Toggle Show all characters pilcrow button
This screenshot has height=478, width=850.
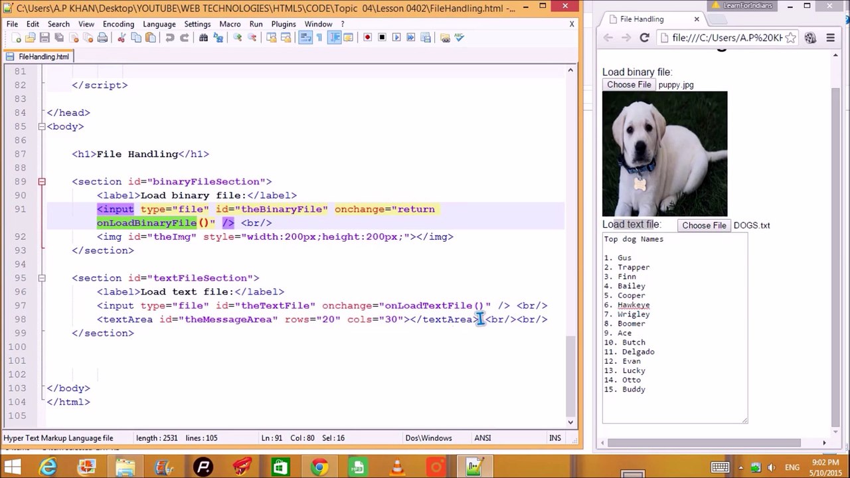[x=319, y=38]
